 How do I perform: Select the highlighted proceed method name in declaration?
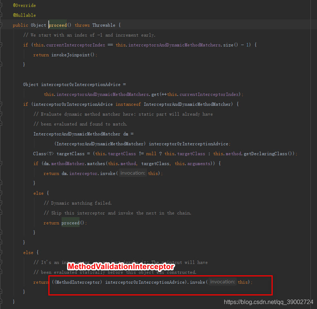[x=58, y=25]
